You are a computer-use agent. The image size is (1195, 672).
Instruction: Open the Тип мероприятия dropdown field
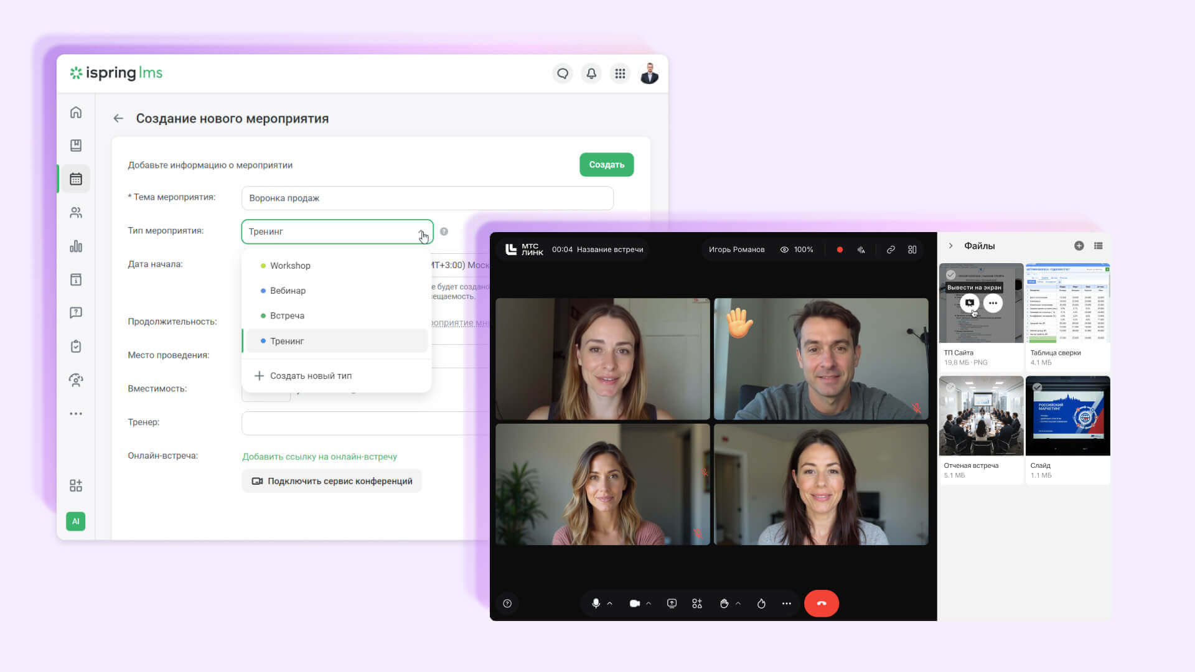pos(337,231)
